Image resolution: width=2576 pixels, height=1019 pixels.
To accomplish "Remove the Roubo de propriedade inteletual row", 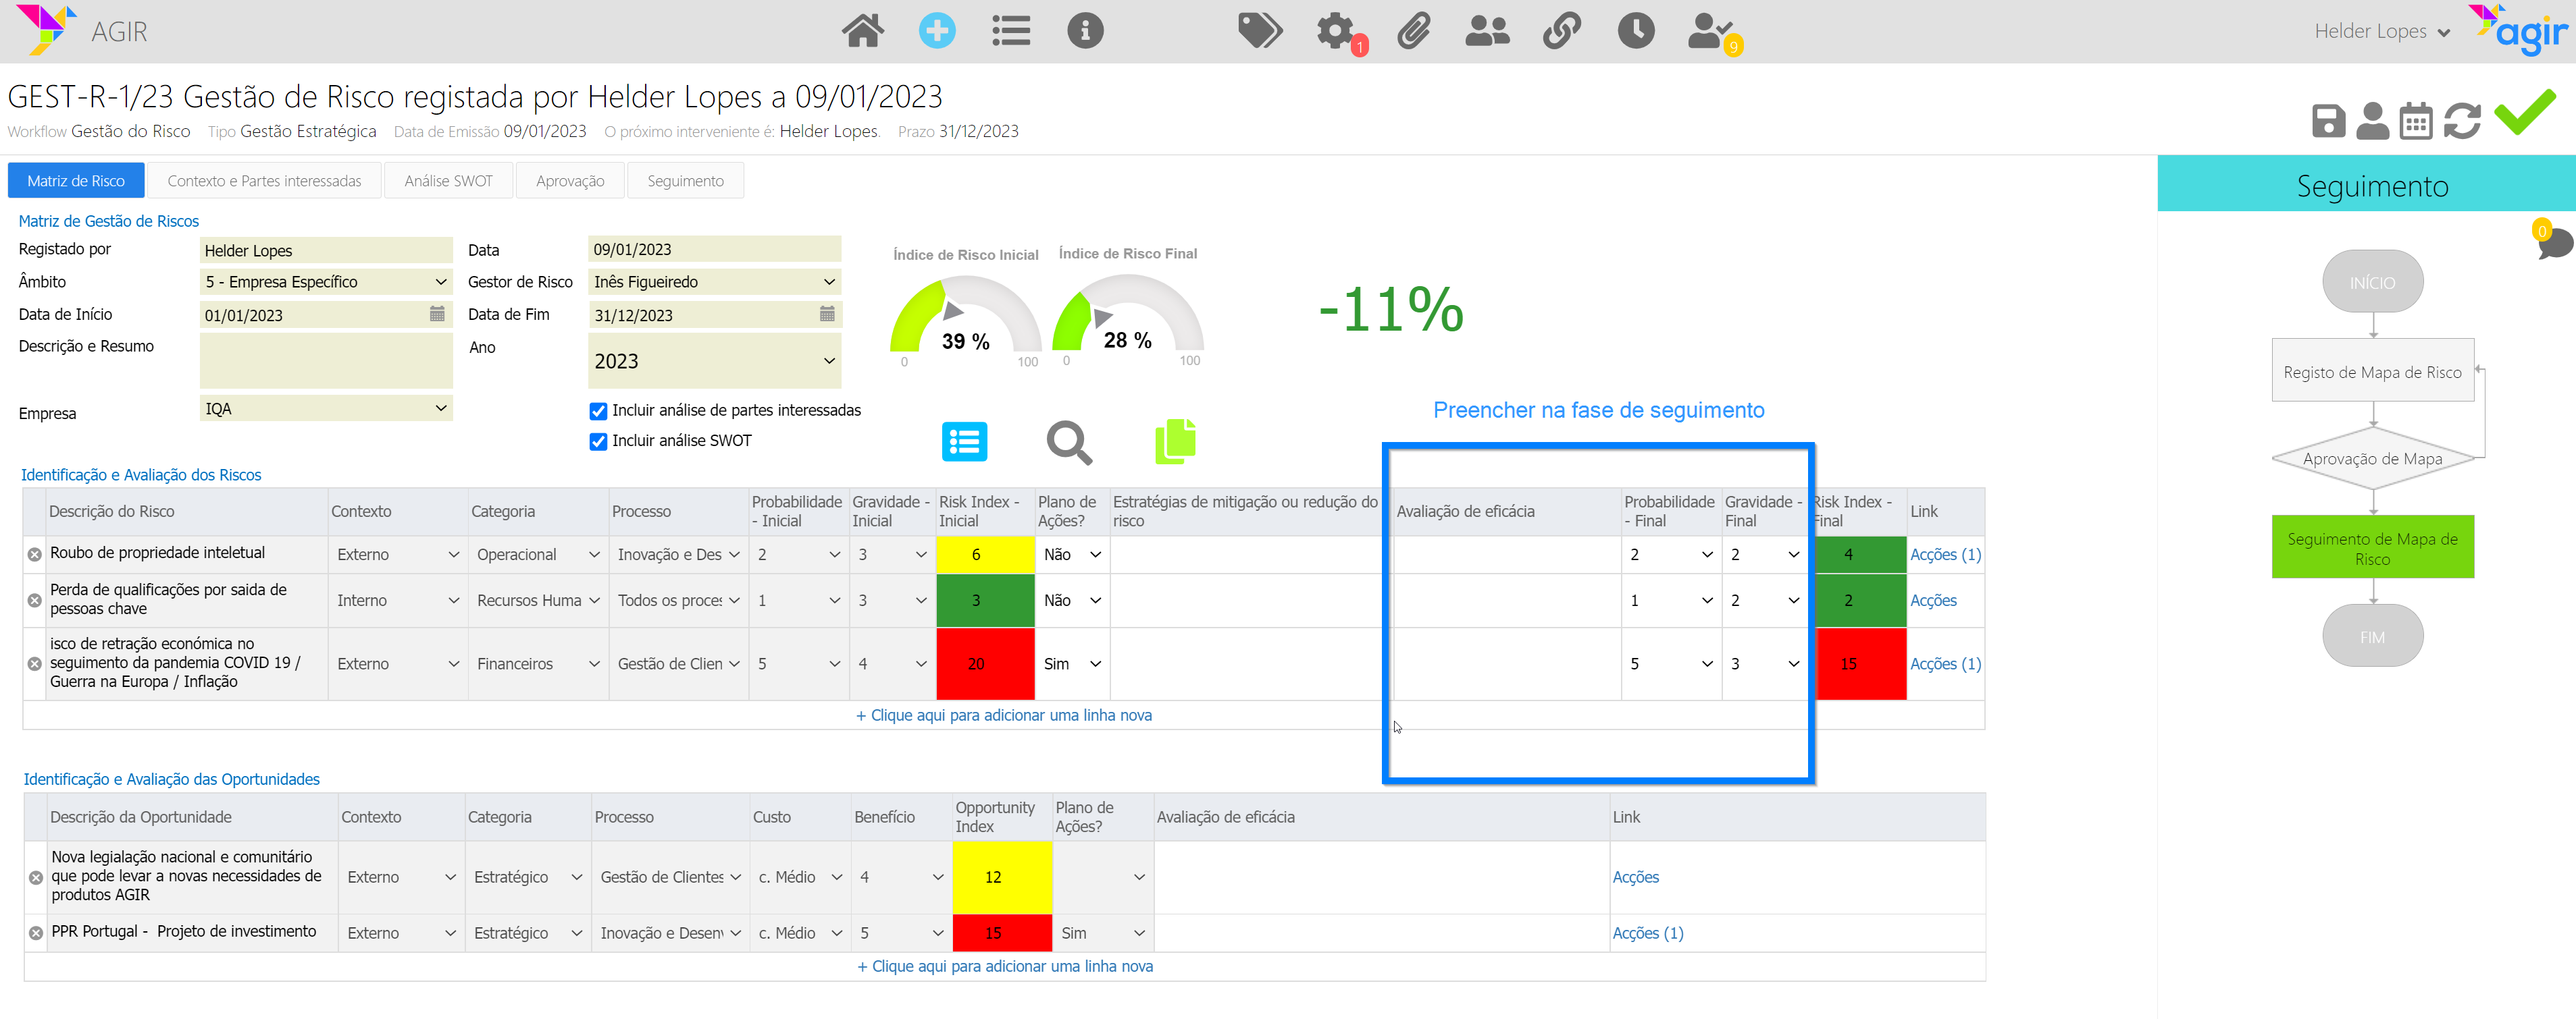I will click(x=35, y=555).
